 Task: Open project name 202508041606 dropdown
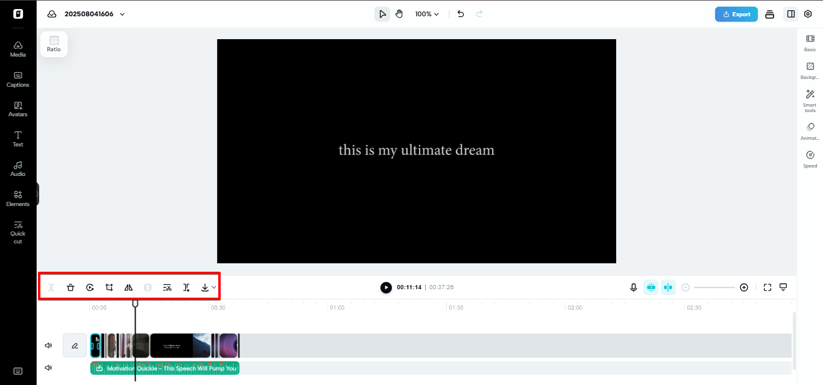tap(95, 14)
